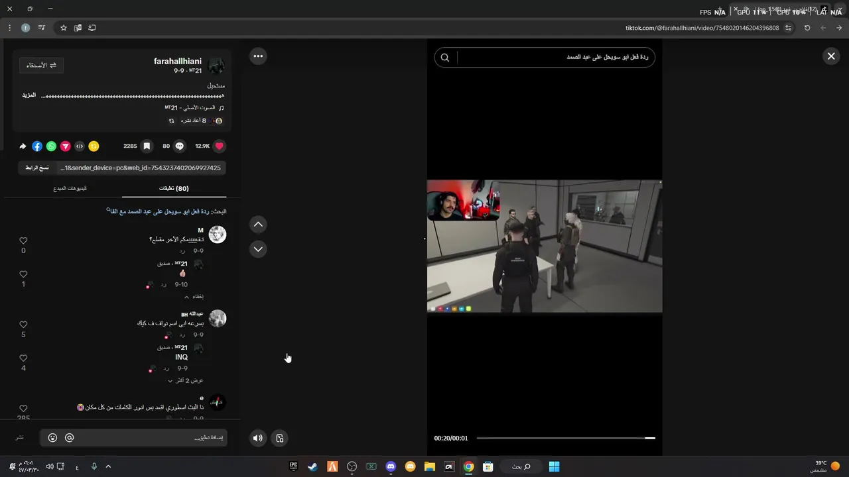Screen dimensions: 849x477
Task: Click the Windows Start button
Action: coord(554,466)
